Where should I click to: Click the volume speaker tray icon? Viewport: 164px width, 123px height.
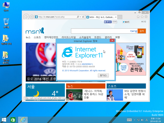[x=142, y=120]
